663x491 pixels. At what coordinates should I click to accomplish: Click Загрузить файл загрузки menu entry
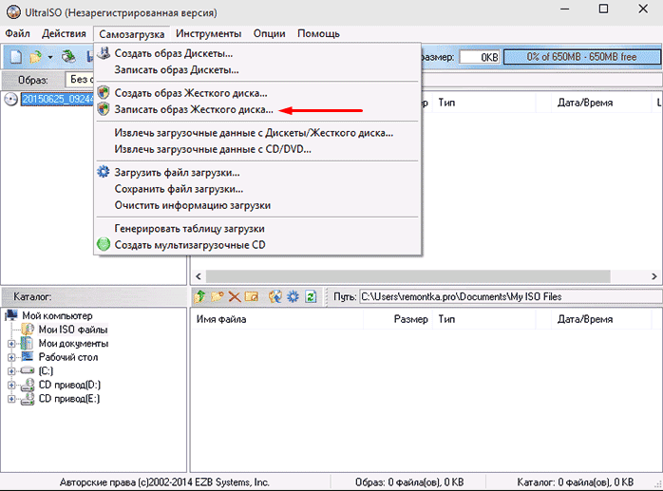pos(177,173)
